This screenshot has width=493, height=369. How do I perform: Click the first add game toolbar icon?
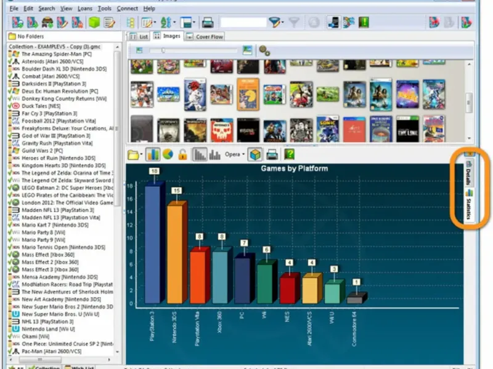[x=18, y=22]
